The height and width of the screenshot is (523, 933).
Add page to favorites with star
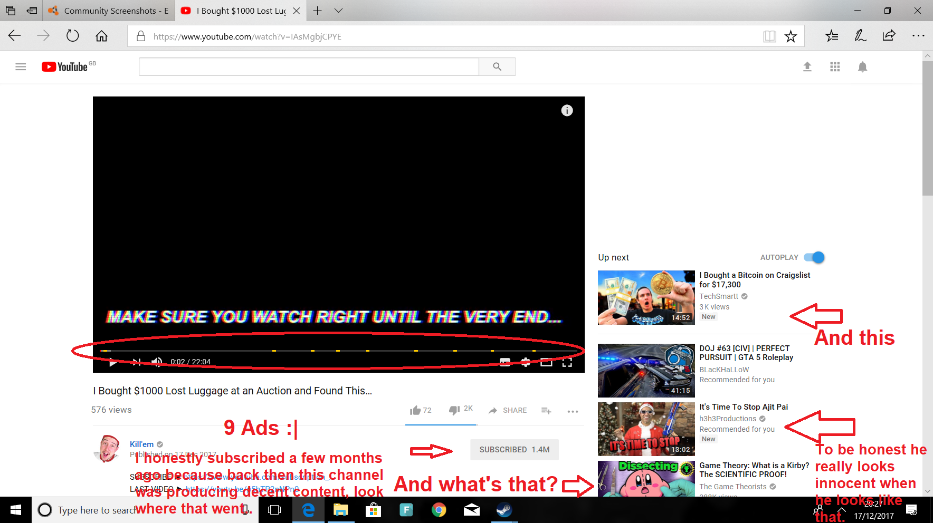tap(791, 36)
